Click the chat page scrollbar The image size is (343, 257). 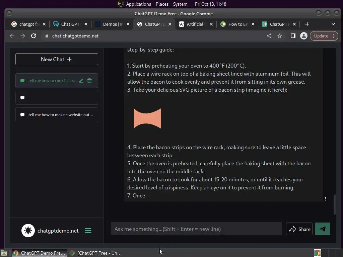point(334,204)
